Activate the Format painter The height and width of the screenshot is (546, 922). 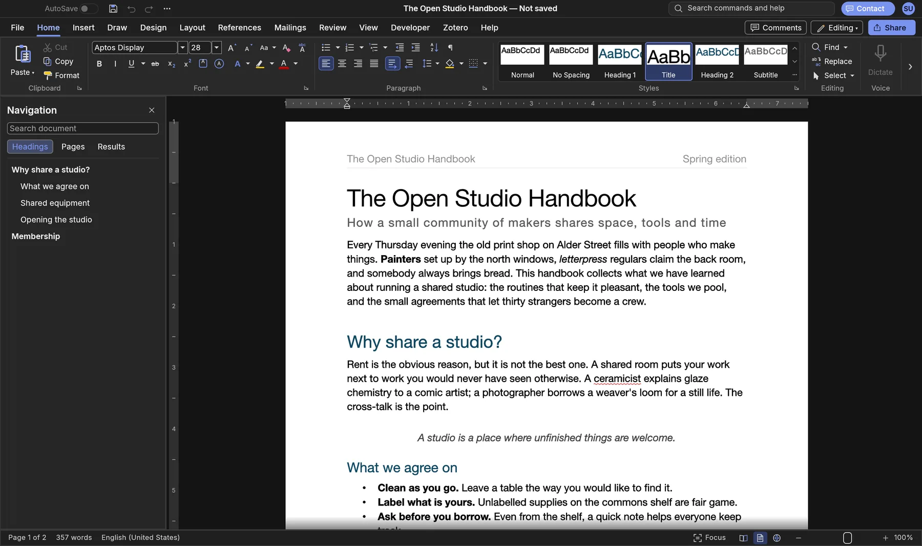pos(61,75)
